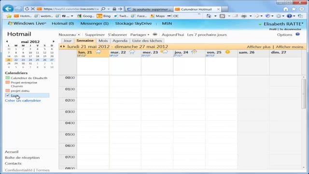The width and height of the screenshot is (309, 174).
Task: Switch to Mois view tab
Action: click(x=103, y=41)
